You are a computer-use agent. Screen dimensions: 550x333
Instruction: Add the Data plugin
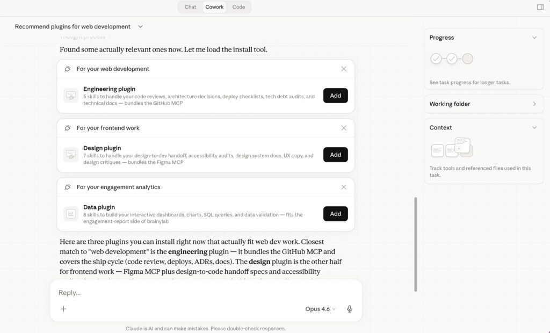tap(336, 214)
